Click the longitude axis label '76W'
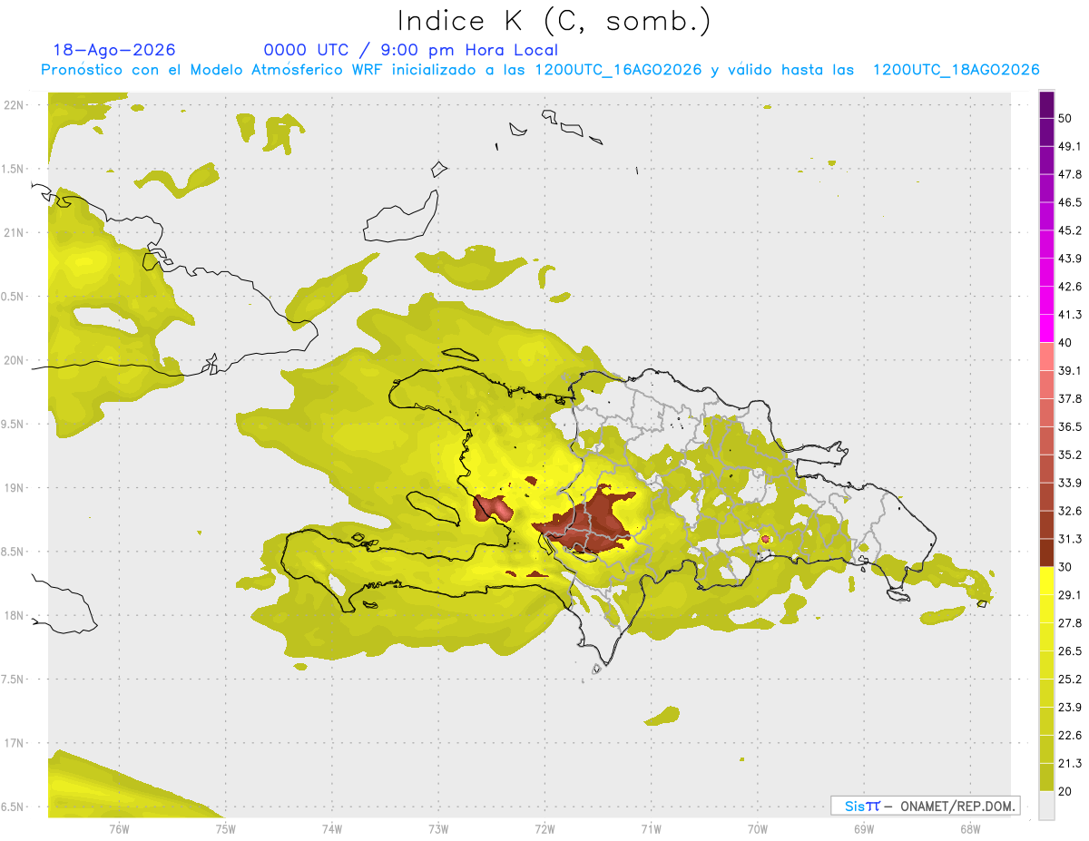 pyautogui.click(x=119, y=828)
